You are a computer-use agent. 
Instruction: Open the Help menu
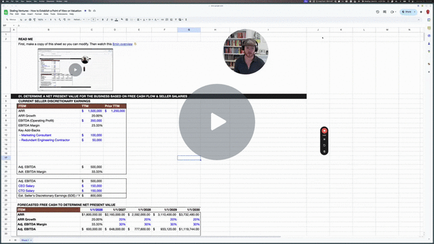tap(72, 14)
